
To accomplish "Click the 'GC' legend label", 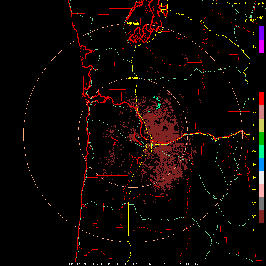I will point(254,204).
